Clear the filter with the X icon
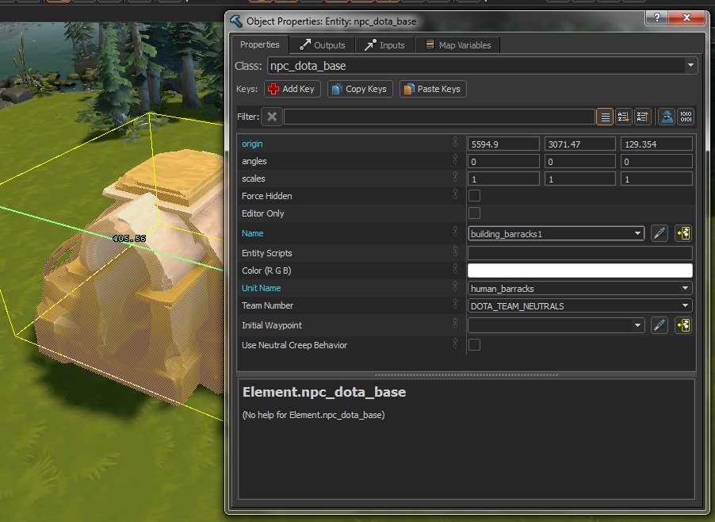Viewport: 715px width, 522px height. pyautogui.click(x=272, y=117)
